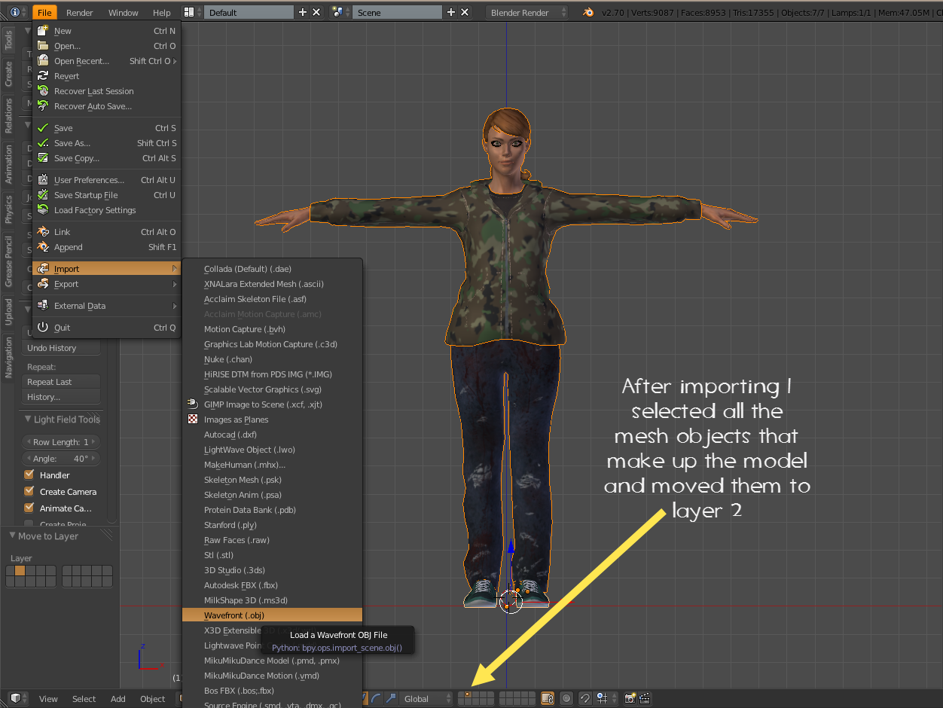Expand the Open Recent submenu
Screen dimensions: 943x708
pyautogui.click(x=106, y=61)
